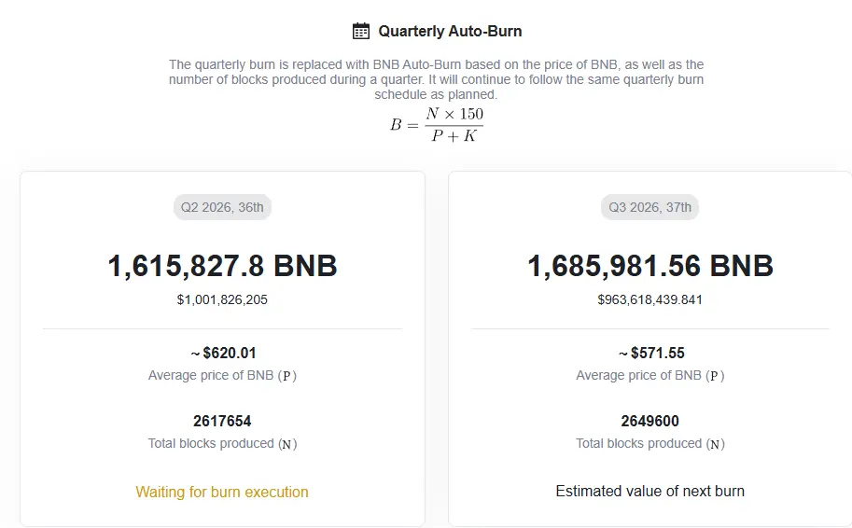
Task: Click the $963,618,439.841 dollar value
Action: pos(649,299)
